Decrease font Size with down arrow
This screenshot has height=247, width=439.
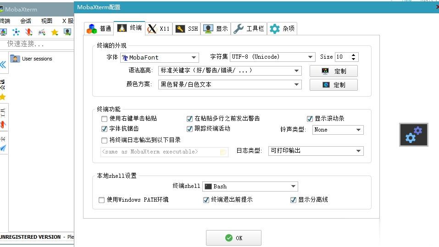353,59
